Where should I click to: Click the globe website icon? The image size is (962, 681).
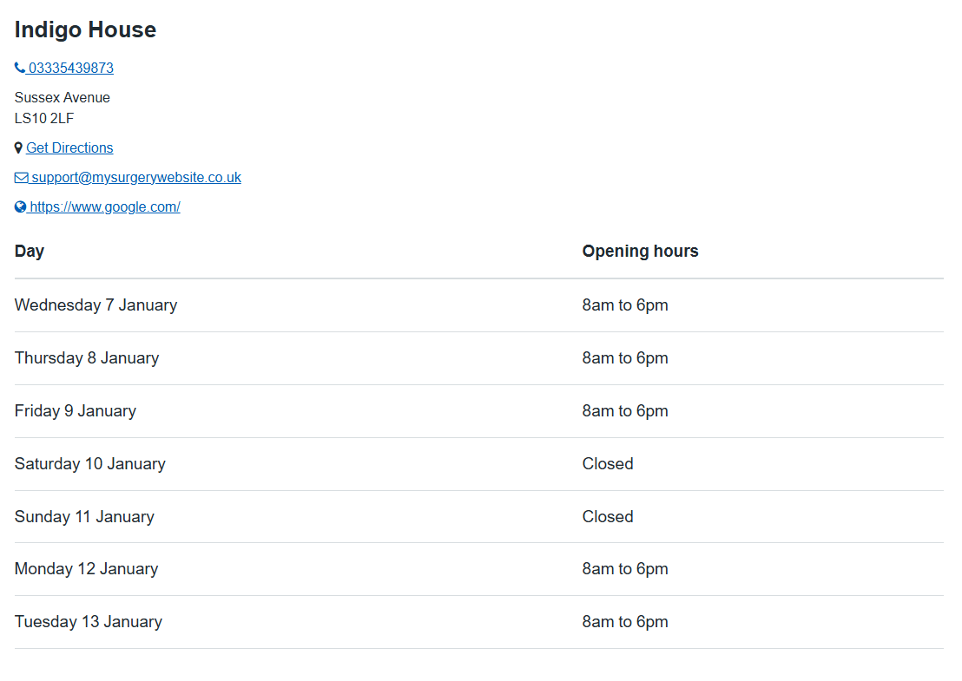click(21, 207)
